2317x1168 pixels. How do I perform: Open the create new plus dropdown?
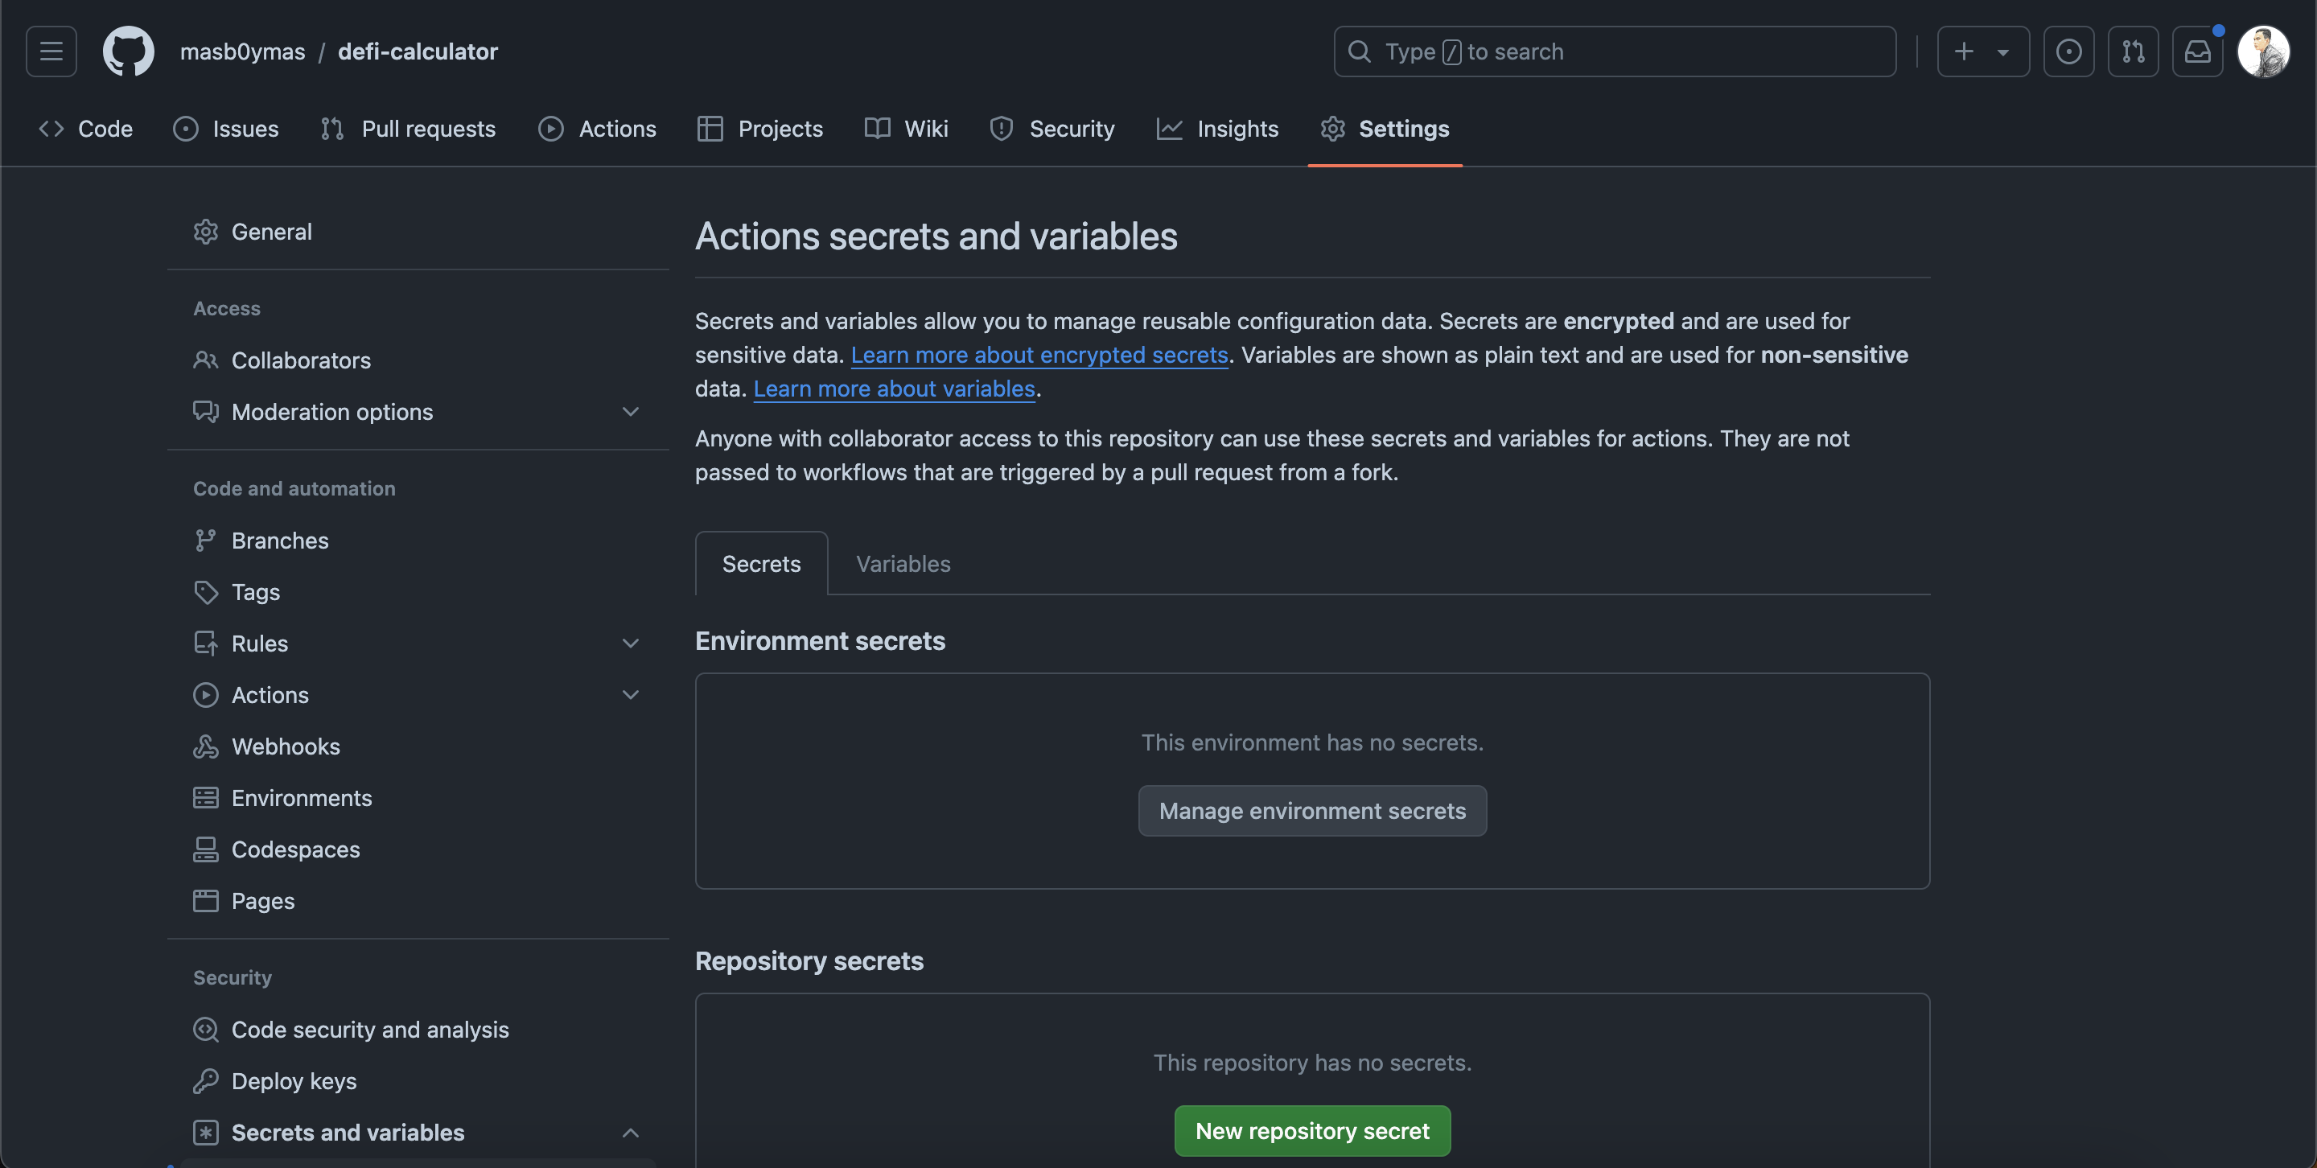(1982, 51)
